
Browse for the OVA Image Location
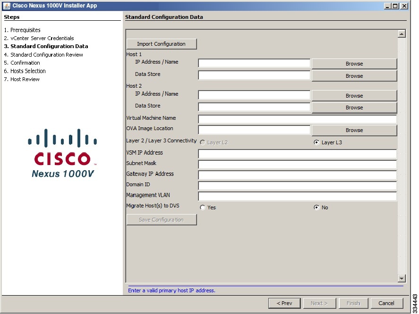pyautogui.click(x=354, y=130)
